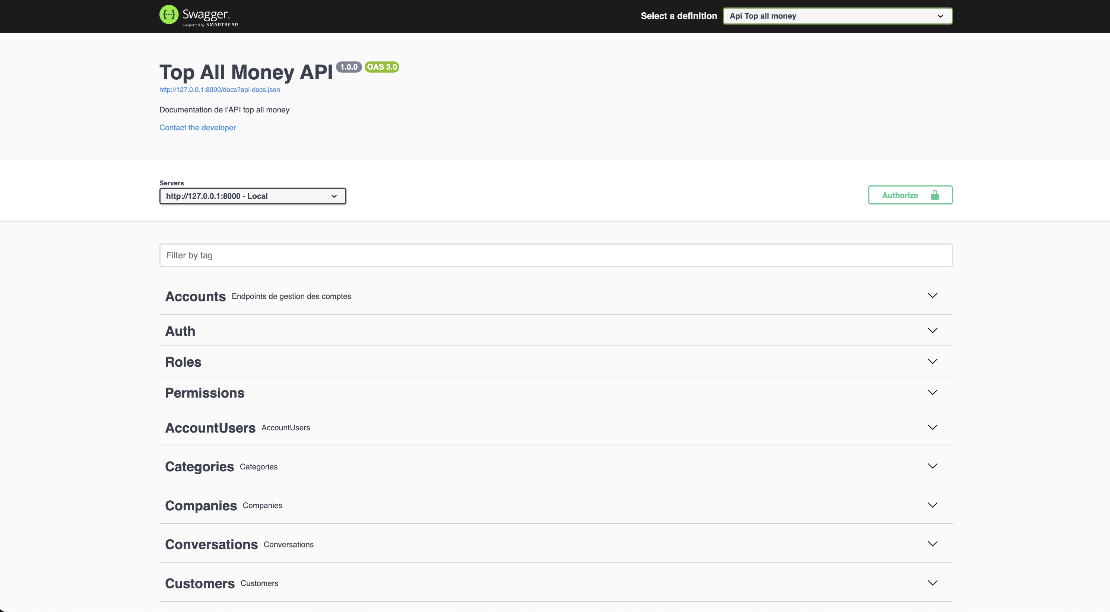
Task: Expand Customers section chevron
Action: pyautogui.click(x=932, y=583)
